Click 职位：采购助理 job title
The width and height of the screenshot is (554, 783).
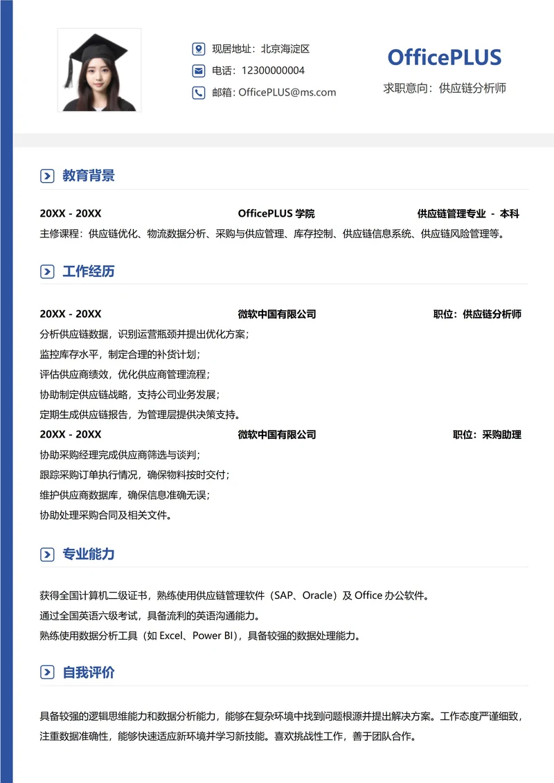coord(487,435)
